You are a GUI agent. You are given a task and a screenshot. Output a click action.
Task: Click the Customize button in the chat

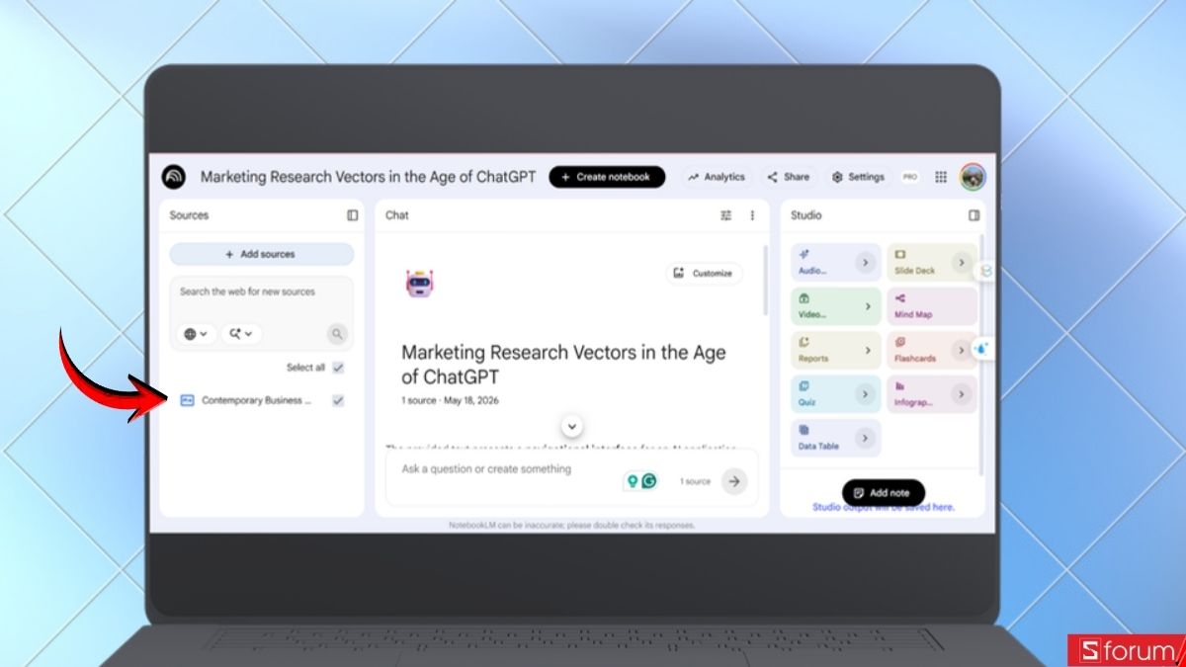click(x=705, y=274)
